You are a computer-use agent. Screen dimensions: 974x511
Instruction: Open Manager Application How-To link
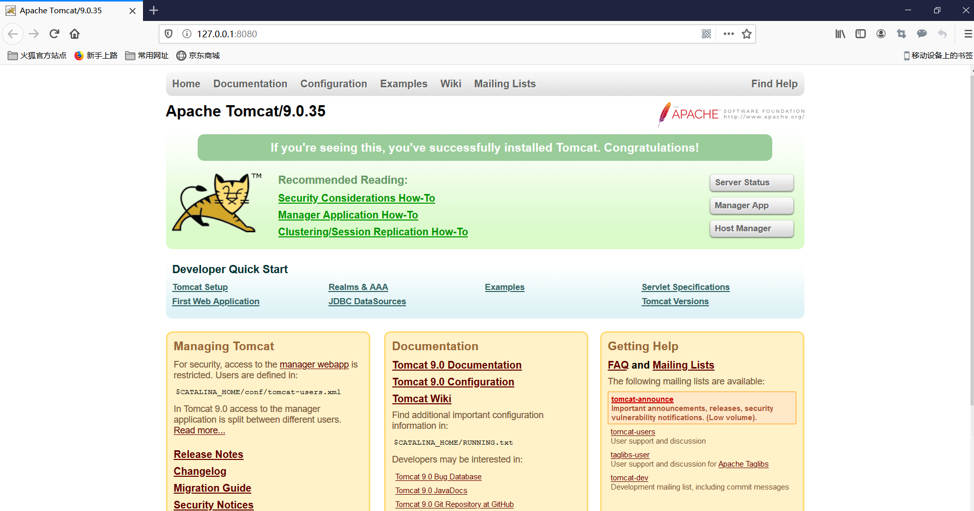click(348, 215)
